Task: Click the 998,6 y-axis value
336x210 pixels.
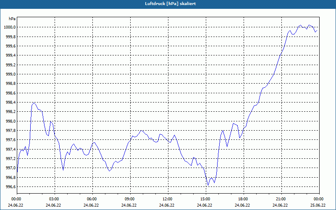Action: point(11,93)
